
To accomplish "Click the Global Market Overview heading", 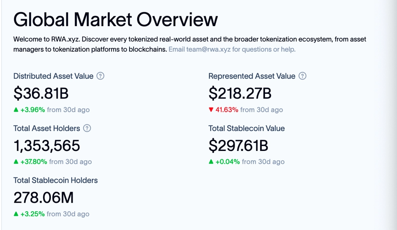I will coord(116,20).
